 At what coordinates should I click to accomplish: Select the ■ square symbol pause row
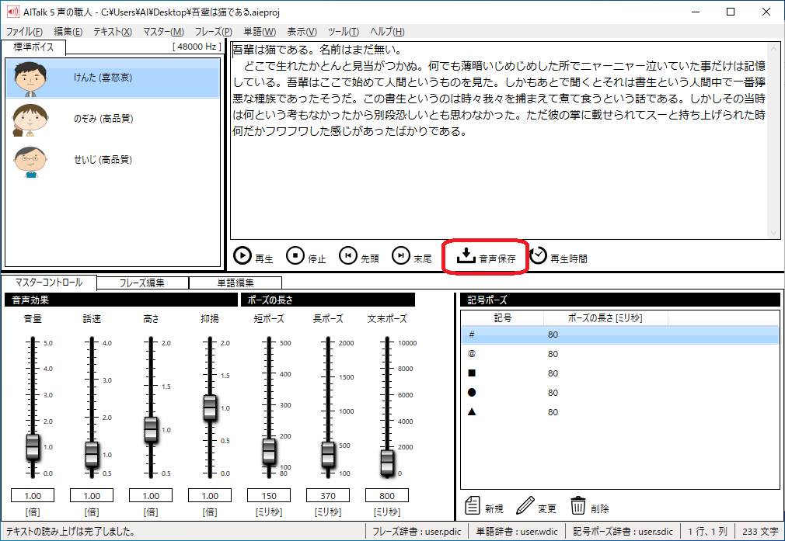(619, 373)
